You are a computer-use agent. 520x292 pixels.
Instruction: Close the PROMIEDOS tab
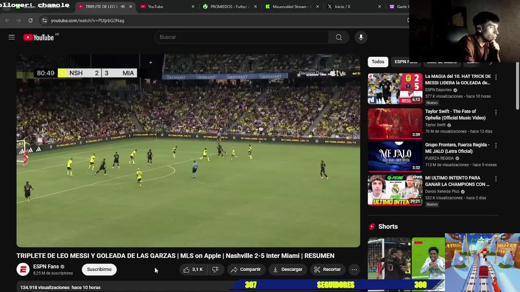click(255, 6)
